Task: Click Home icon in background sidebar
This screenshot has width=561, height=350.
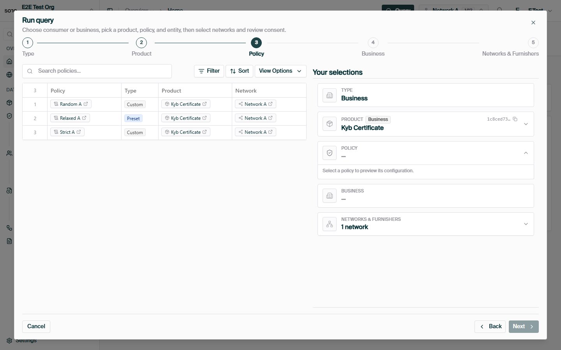Action: point(9,61)
